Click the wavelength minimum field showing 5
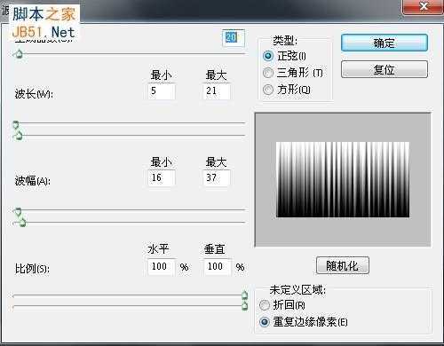 coord(162,91)
